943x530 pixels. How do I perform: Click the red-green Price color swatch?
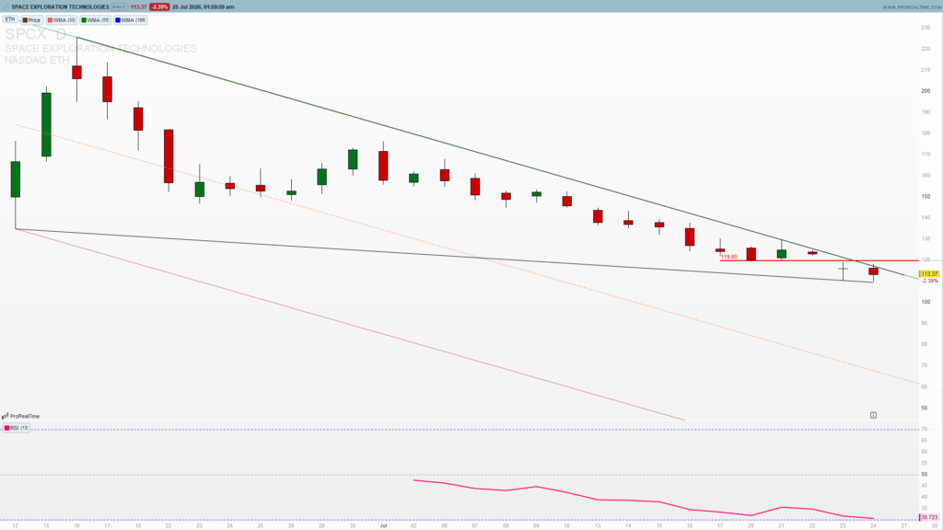click(x=25, y=20)
